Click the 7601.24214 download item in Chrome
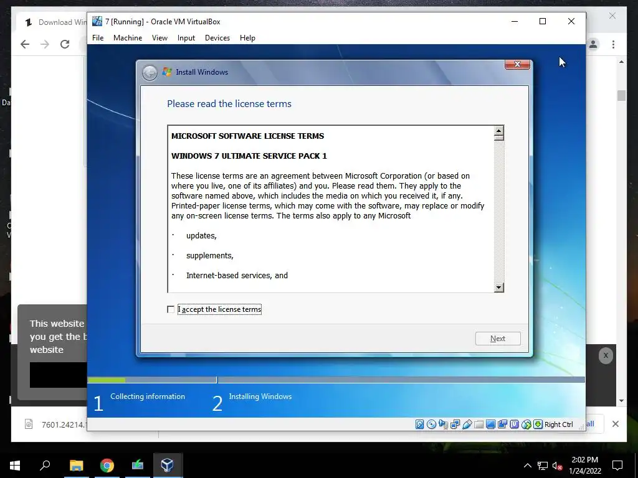This screenshot has width=638, height=478. point(56,424)
